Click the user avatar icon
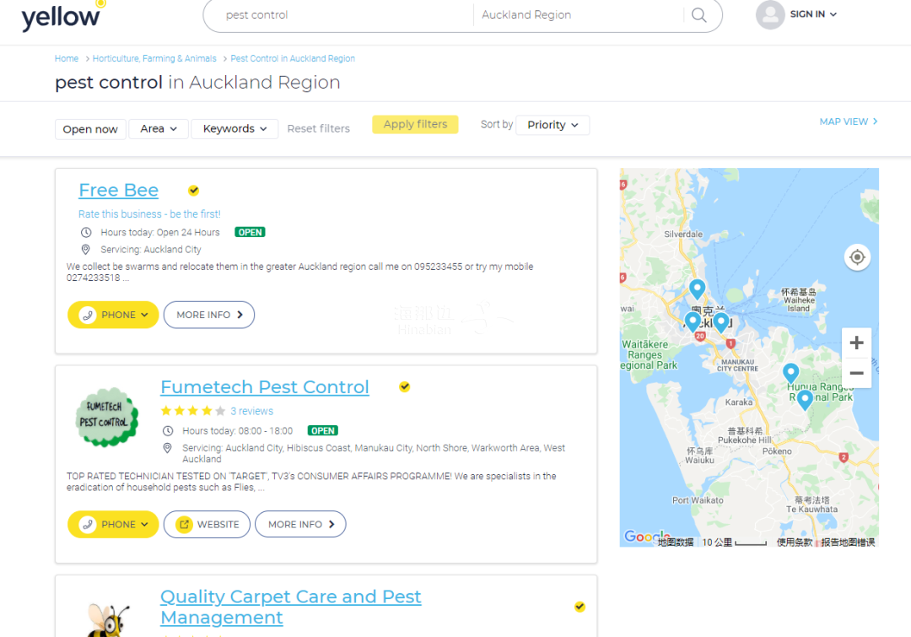This screenshot has width=911, height=637. pos(769,15)
